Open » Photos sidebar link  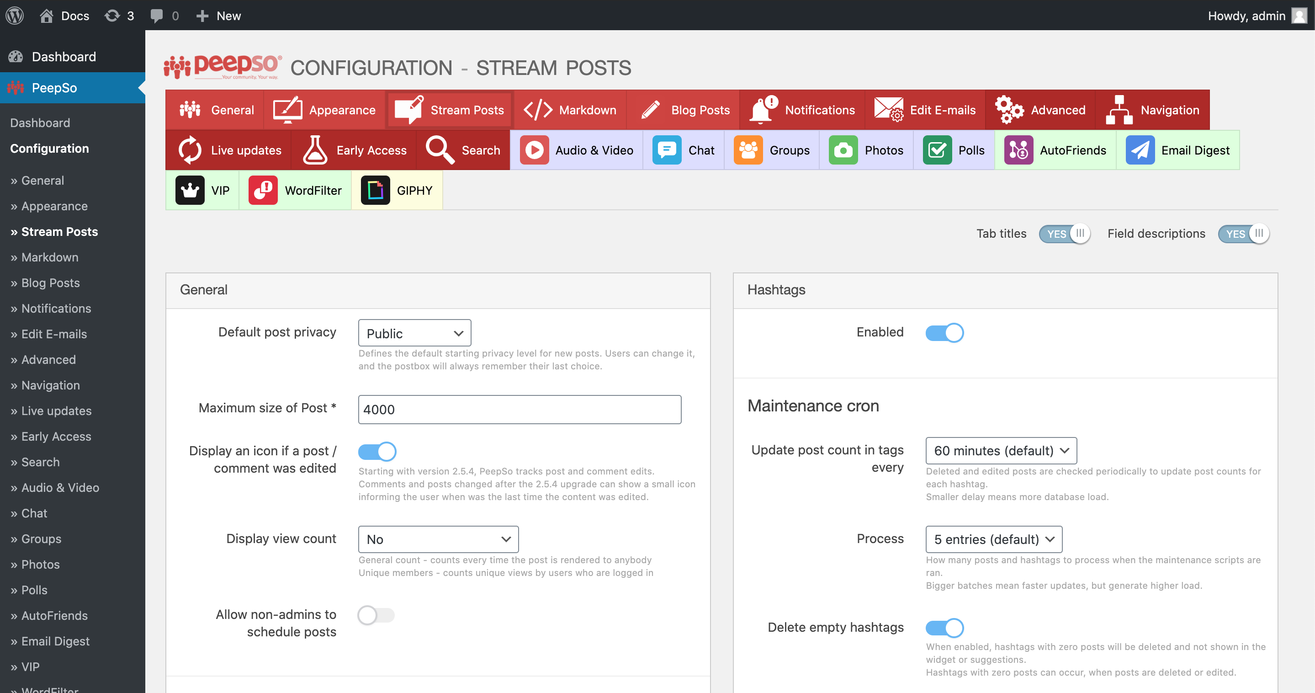(x=35, y=564)
